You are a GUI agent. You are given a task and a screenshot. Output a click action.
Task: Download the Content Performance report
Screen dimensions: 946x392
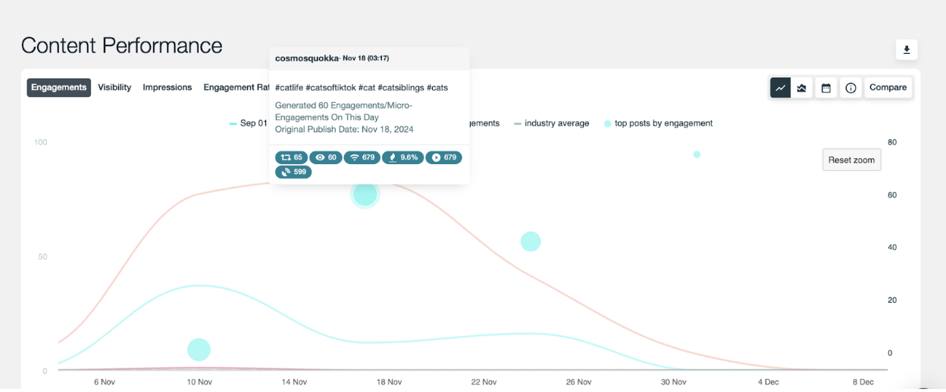[x=906, y=50]
